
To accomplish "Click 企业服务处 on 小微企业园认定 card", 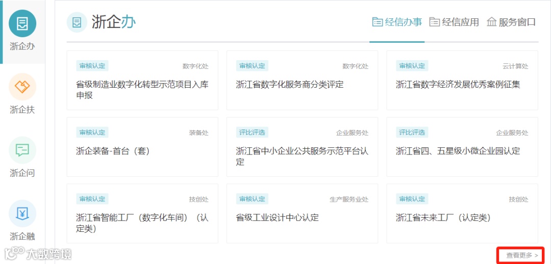I will coord(512,133).
